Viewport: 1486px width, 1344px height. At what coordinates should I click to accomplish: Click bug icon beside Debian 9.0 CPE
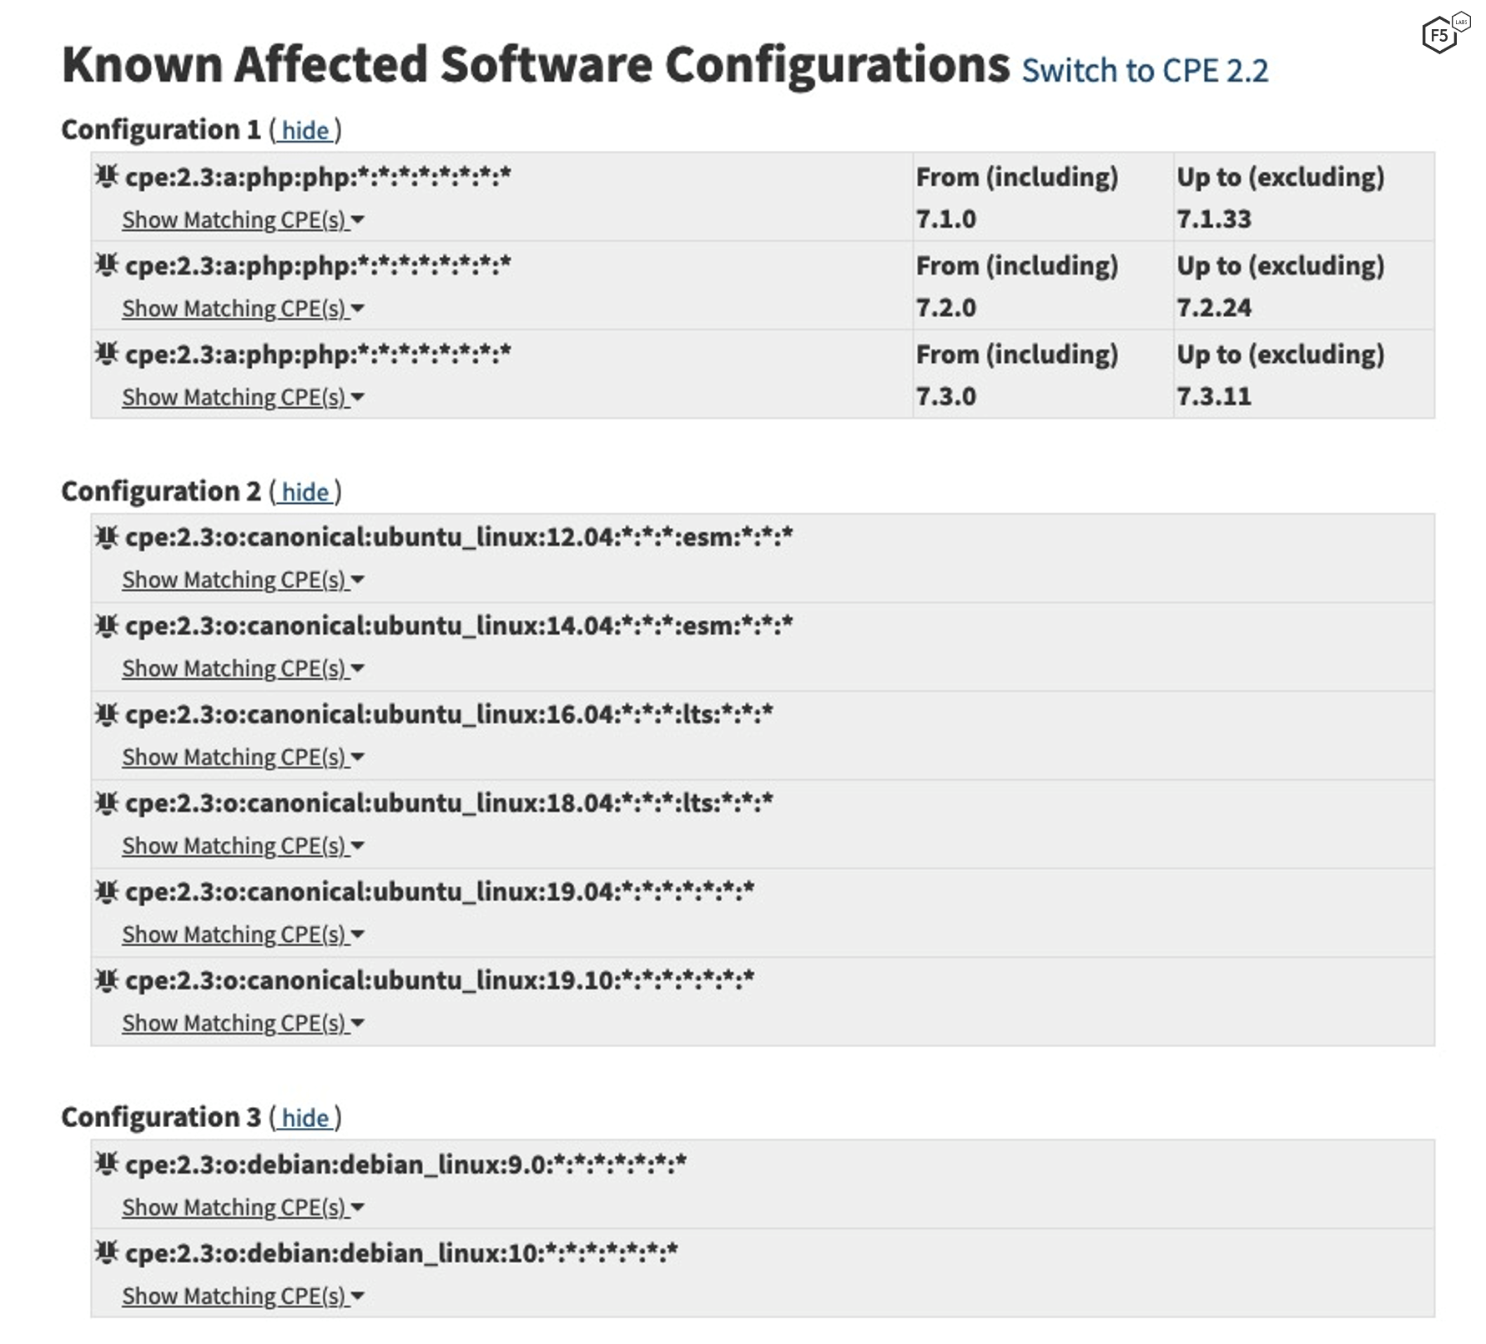[x=106, y=1163]
